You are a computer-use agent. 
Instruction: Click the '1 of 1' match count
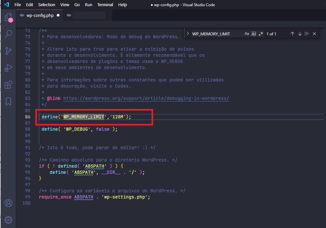[x=271, y=34]
